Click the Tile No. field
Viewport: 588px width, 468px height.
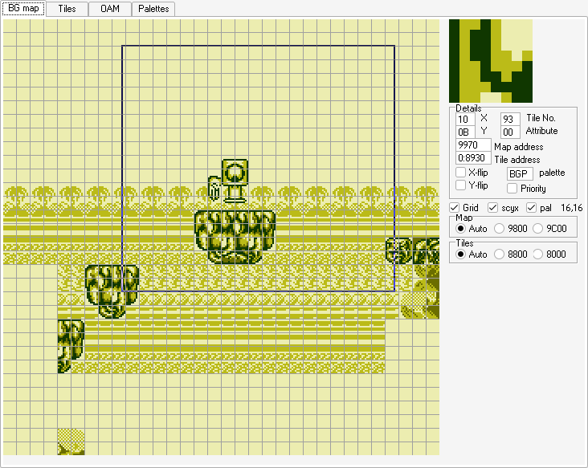(510, 119)
